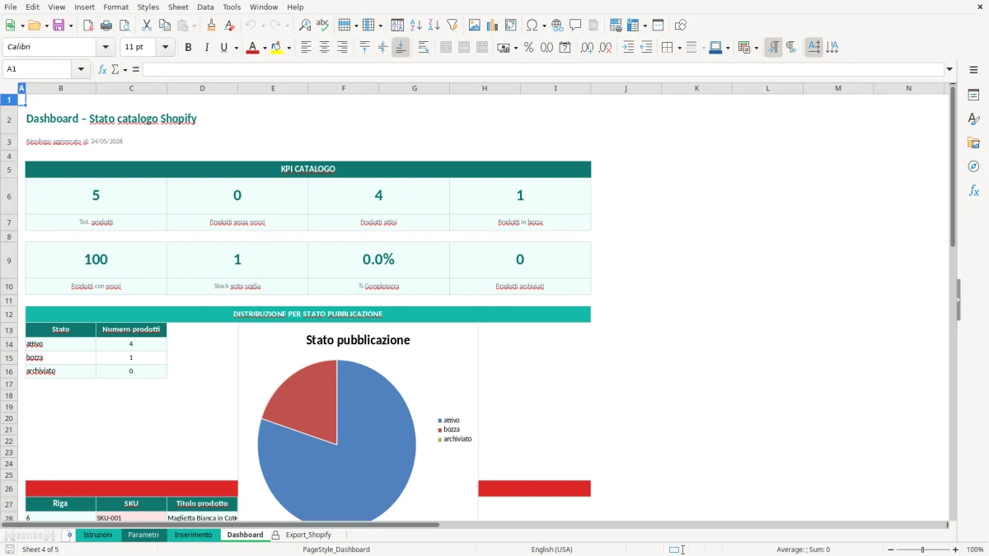This screenshot has width=989, height=556.
Task: Expand the Name Box dropdown
Action: point(82,69)
